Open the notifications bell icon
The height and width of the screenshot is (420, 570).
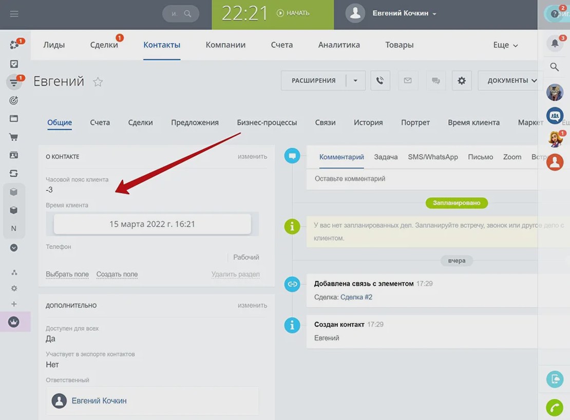(x=555, y=43)
